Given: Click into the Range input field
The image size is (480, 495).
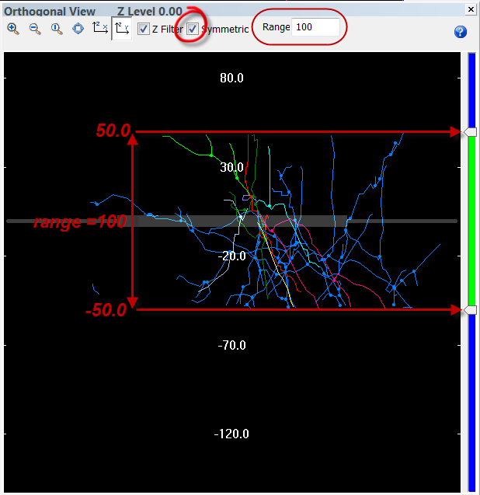Looking at the screenshot, I should click(x=315, y=27).
